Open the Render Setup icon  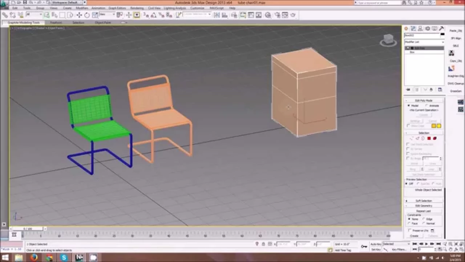tap(277, 15)
